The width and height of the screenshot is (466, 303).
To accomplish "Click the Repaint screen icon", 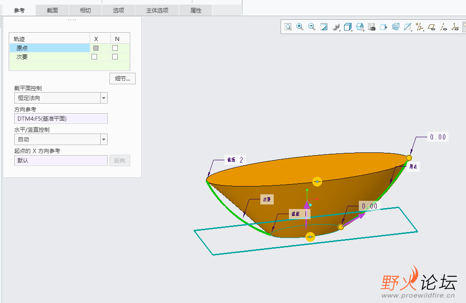I will [324, 27].
